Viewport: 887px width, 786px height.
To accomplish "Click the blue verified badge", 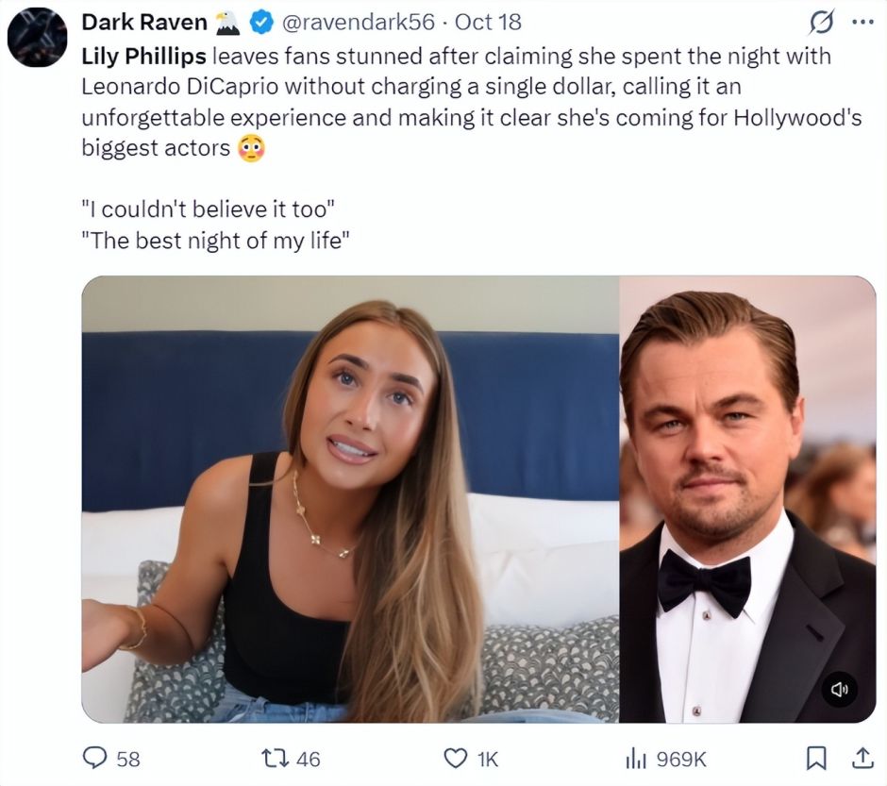I will point(260,23).
